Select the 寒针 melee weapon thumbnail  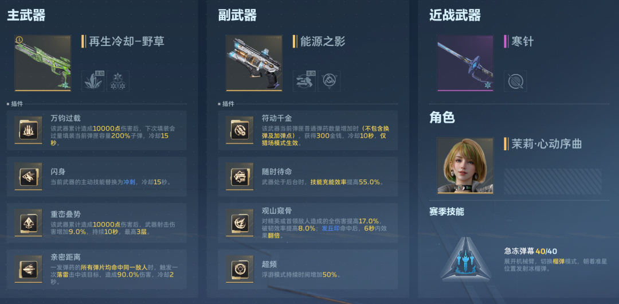pyautogui.click(x=465, y=63)
